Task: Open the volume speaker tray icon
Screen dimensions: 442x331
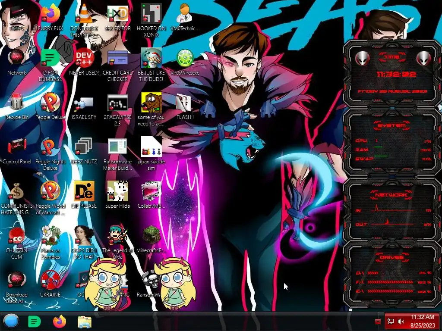Action: click(x=401, y=322)
